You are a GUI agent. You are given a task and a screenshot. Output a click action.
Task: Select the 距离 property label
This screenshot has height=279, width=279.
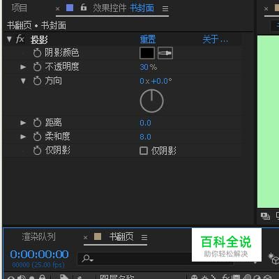pyautogui.click(x=54, y=123)
